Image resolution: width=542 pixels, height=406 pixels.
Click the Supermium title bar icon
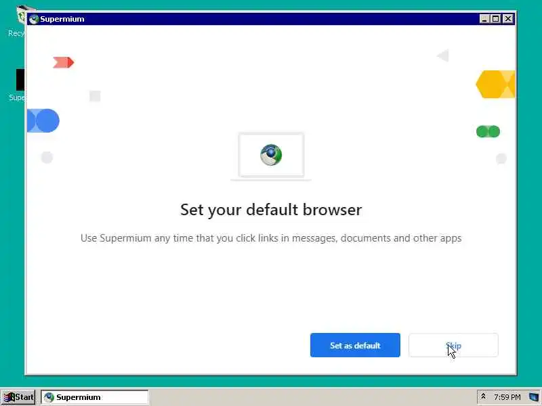click(x=33, y=19)
